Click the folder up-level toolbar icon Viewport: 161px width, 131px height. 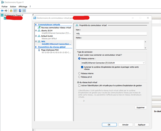coord(11,11)
